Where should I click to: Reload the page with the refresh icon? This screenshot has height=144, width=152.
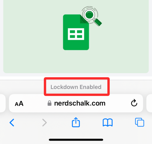(x=134, y=103)
